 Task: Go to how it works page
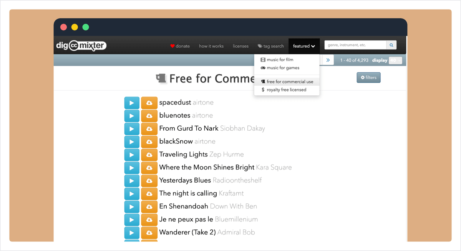pos(211,46)
